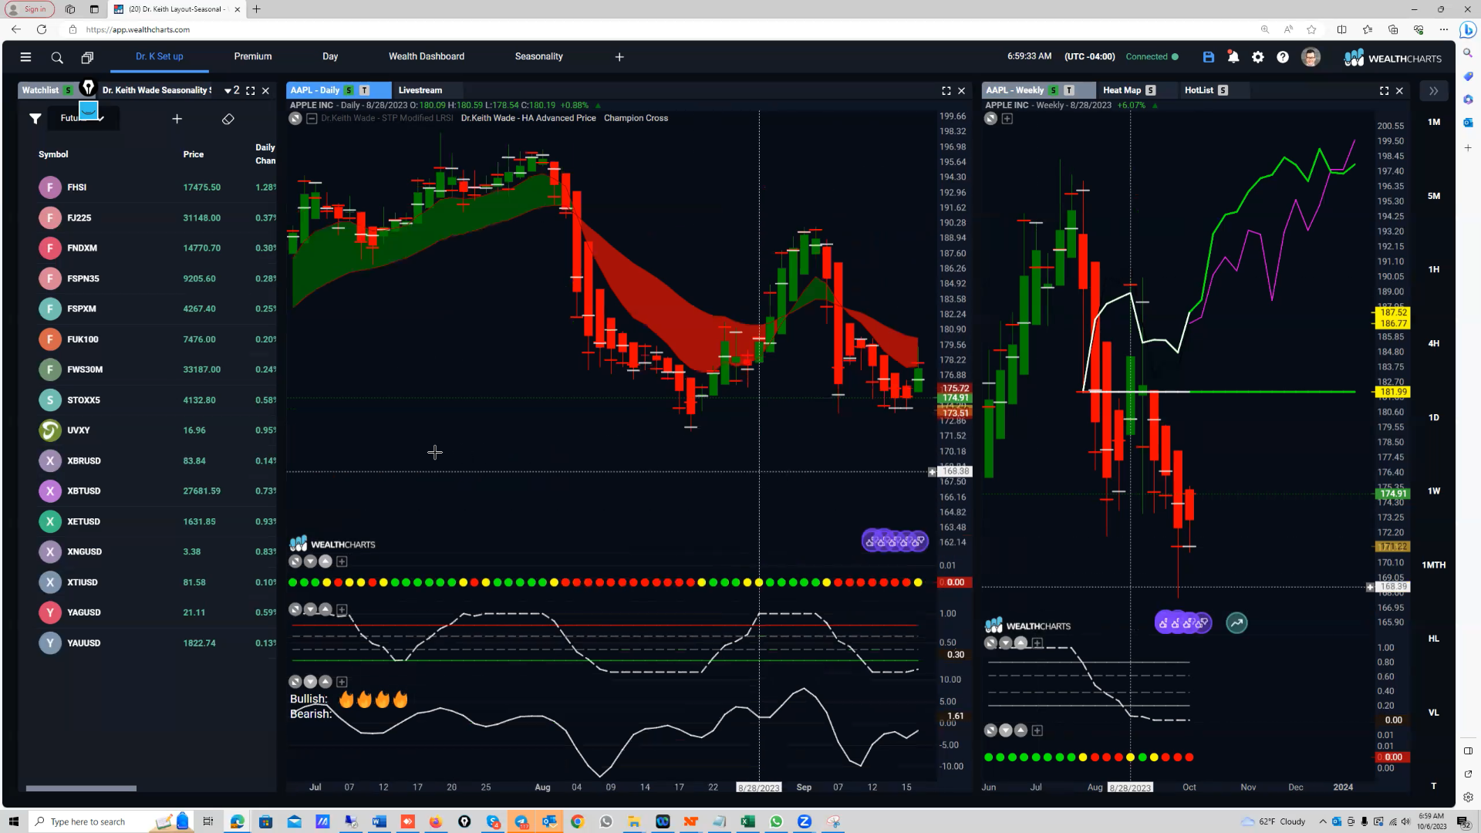1481x833 pixels.
Task: Maximize the AAPL Weekly chart panel
Action: tap(1385, 90)
